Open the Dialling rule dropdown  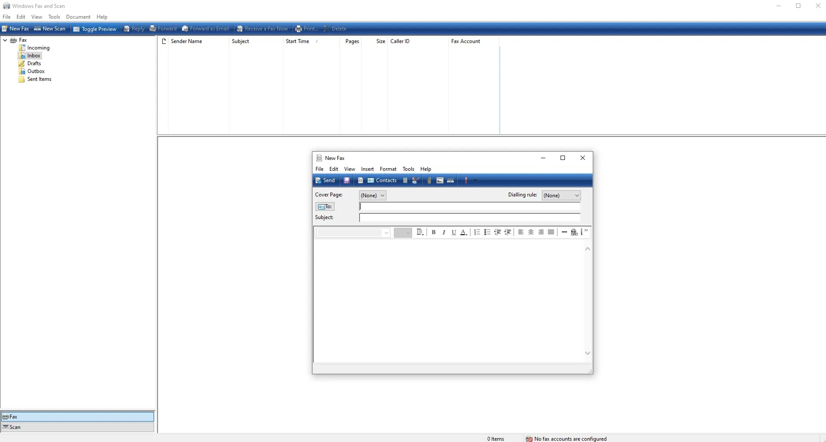click(x=561, y=196)
